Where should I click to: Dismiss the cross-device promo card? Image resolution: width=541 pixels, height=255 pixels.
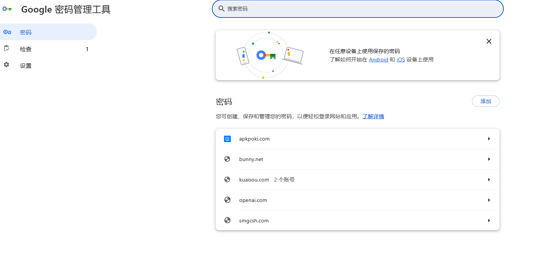(x=489, y=41)
